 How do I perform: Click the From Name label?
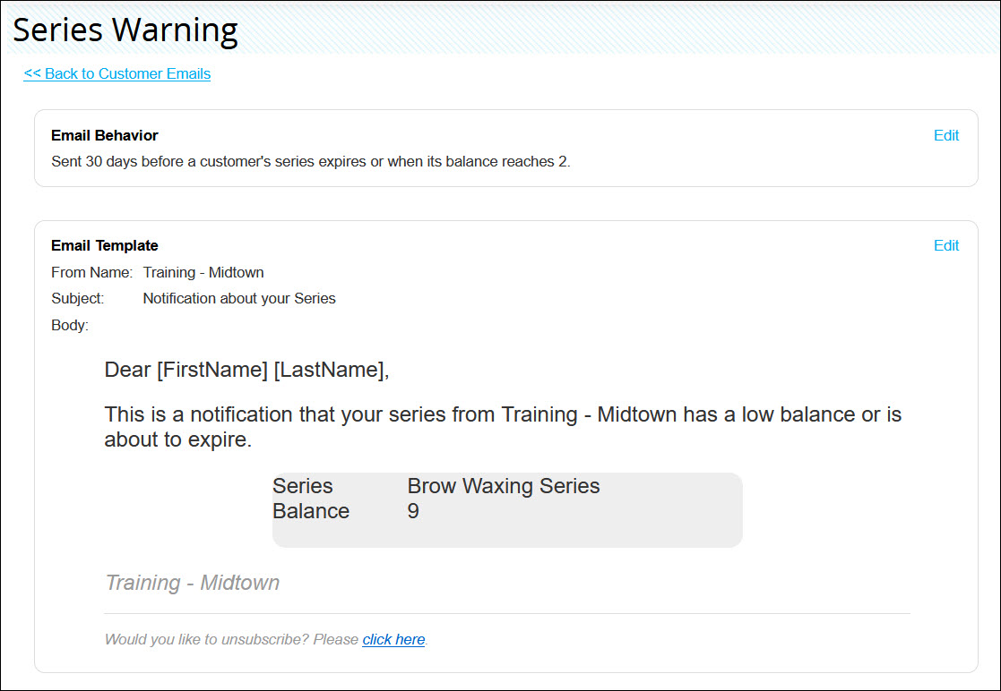click(x=91, y=272)
